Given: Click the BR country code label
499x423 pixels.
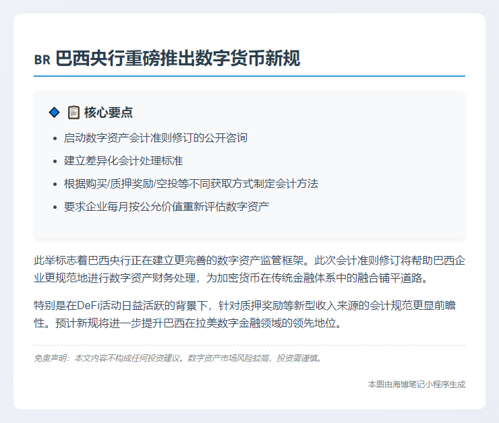Looking at the screenshot, I should coord(42,60).
